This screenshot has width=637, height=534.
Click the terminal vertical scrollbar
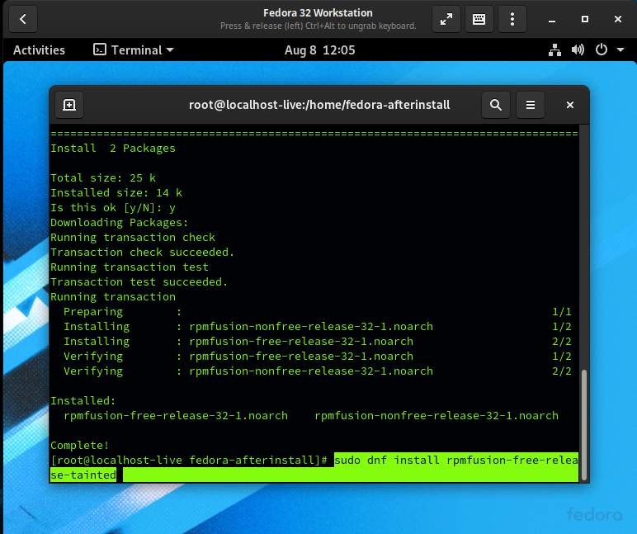584,424
